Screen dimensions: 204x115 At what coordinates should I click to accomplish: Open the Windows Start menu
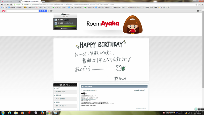point(3,113)
